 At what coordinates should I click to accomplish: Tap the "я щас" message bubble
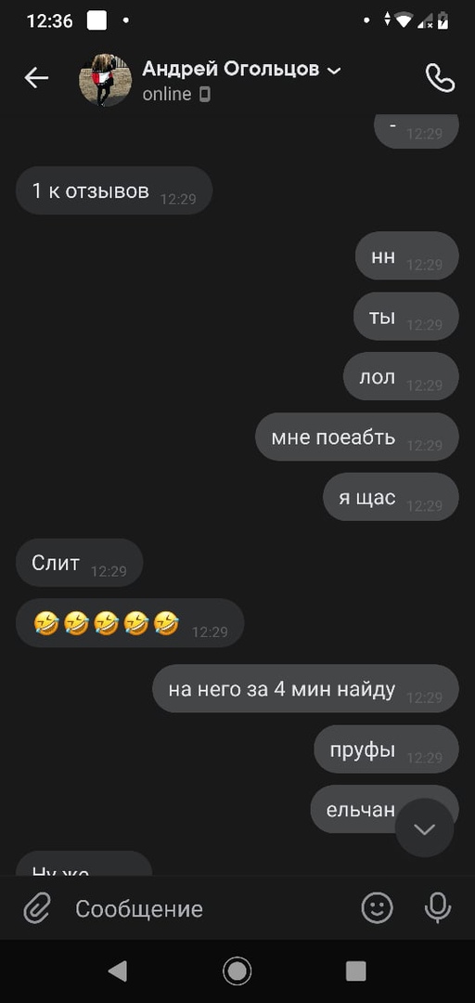pyautogui.click(x=391, y=497)
